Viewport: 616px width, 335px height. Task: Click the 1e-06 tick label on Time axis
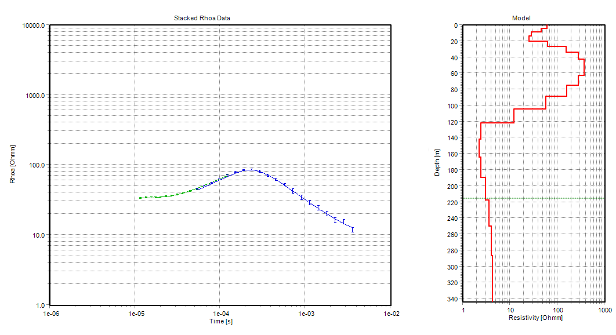click(50, 314)
